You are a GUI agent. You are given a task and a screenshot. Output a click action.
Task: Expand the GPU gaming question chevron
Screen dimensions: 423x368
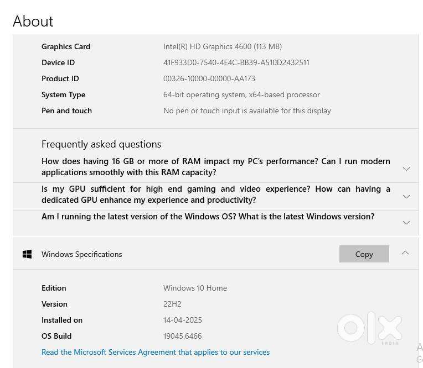click(x=406, y=197)
